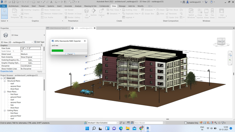Click Edit for Visibility/Graphics Overrides
Screen dimensions: 235x132
pos(31,60)
